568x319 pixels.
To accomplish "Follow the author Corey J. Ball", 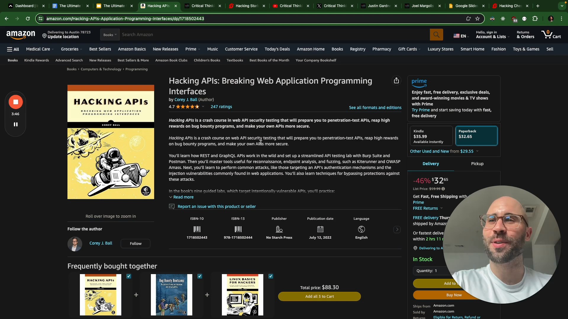I will click(x=135, y=244).
